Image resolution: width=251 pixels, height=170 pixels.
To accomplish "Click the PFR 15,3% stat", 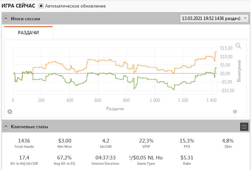I will (186, 140).
